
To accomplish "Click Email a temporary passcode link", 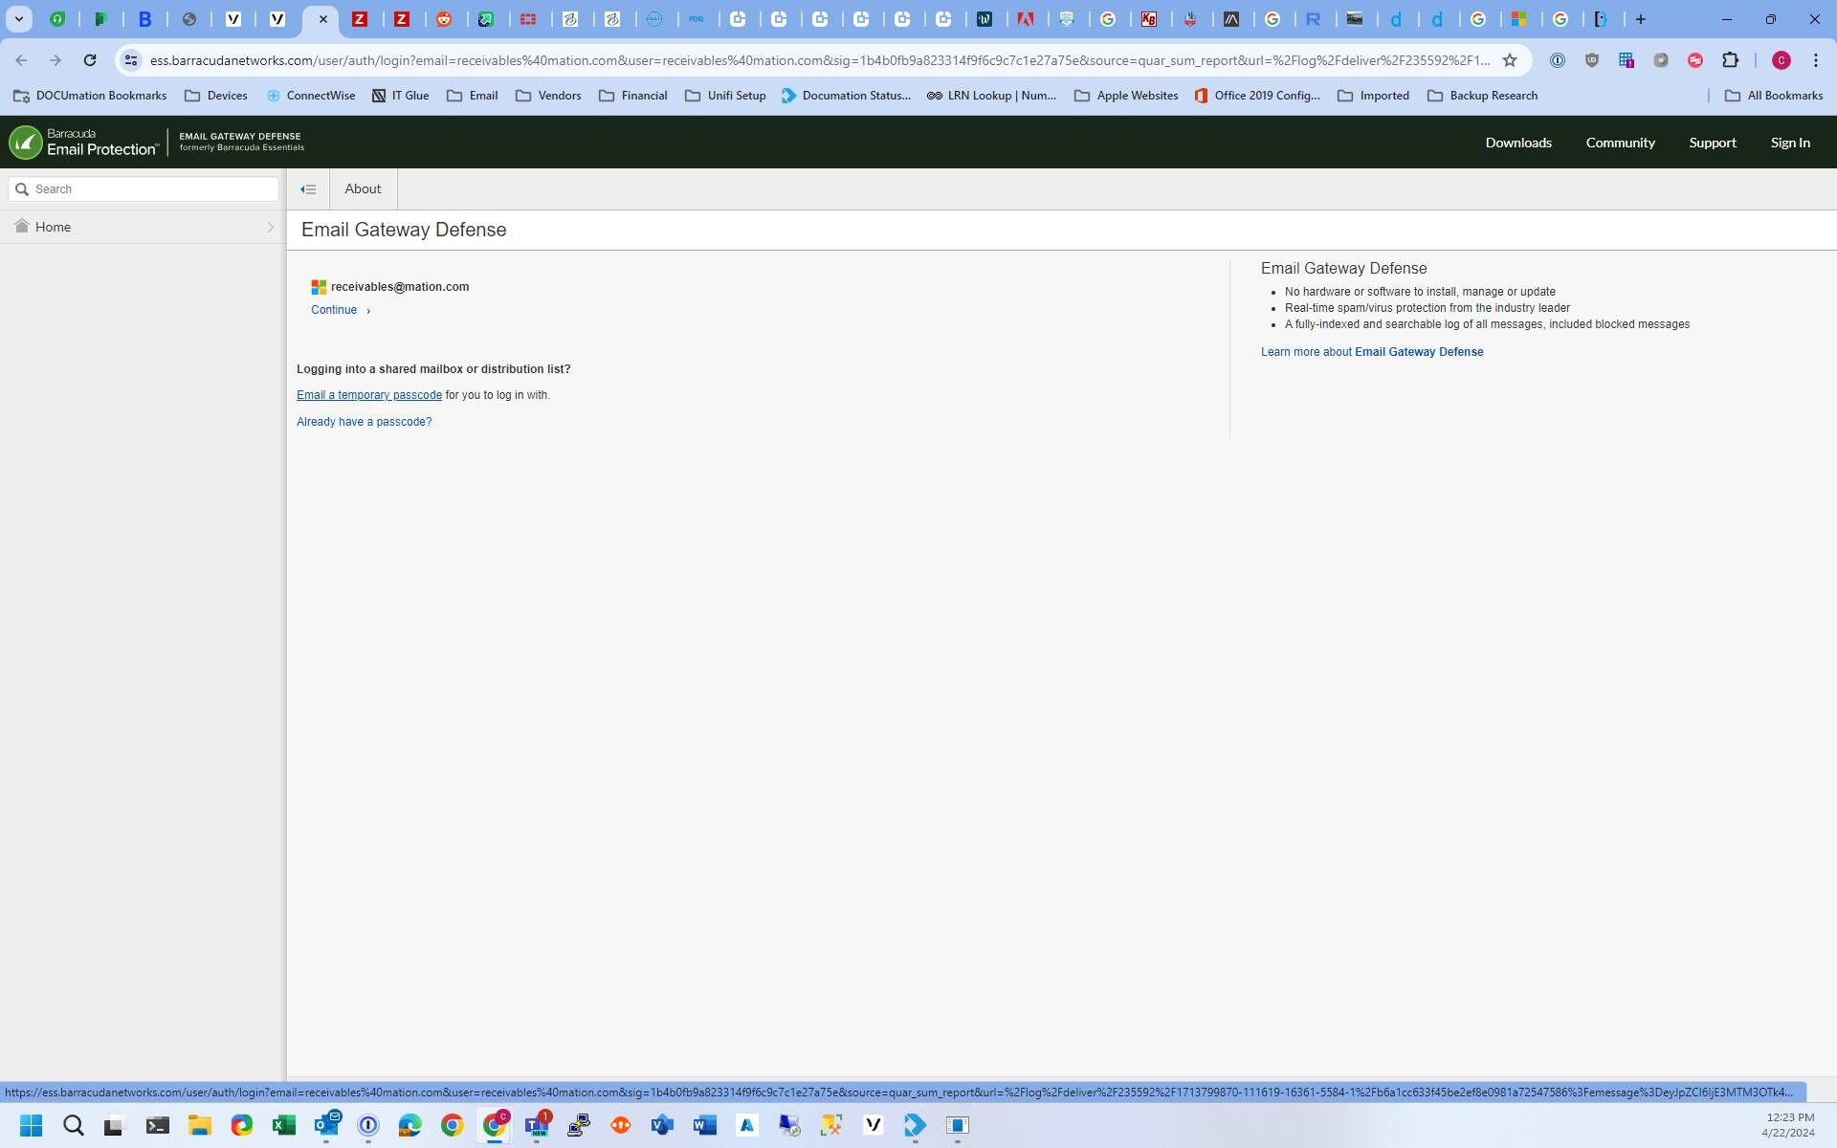I will (x=369, y=395).
